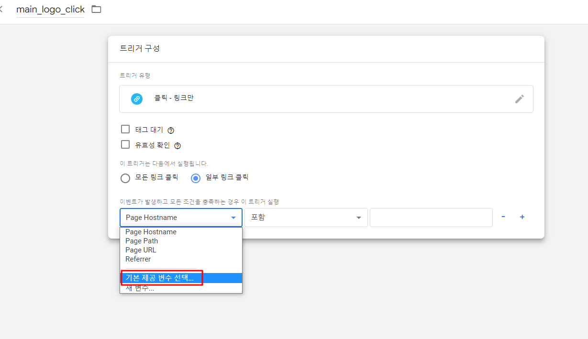Enable the 유효성 확인 checkbox

pos(125,145)
